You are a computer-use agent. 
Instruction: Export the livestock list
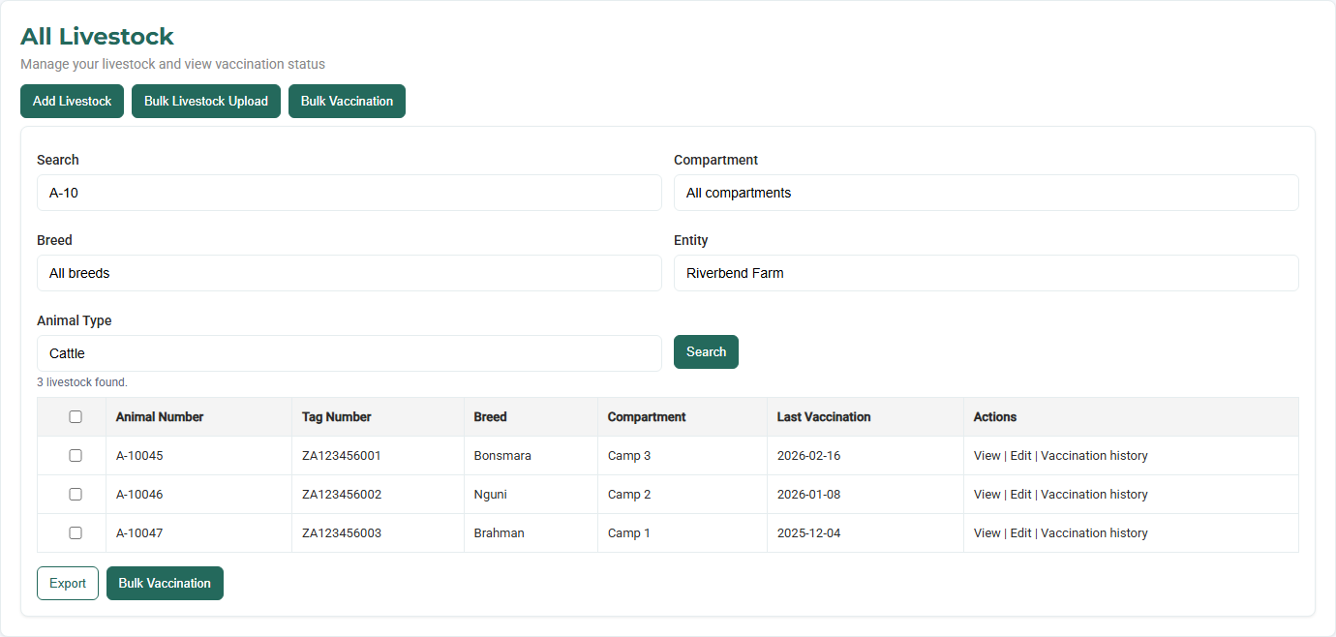point(68,584)
